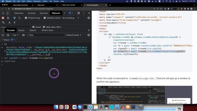Switch to the Elements panel
The height and width of the screenshot is (111, 197).
click(19, 13)
